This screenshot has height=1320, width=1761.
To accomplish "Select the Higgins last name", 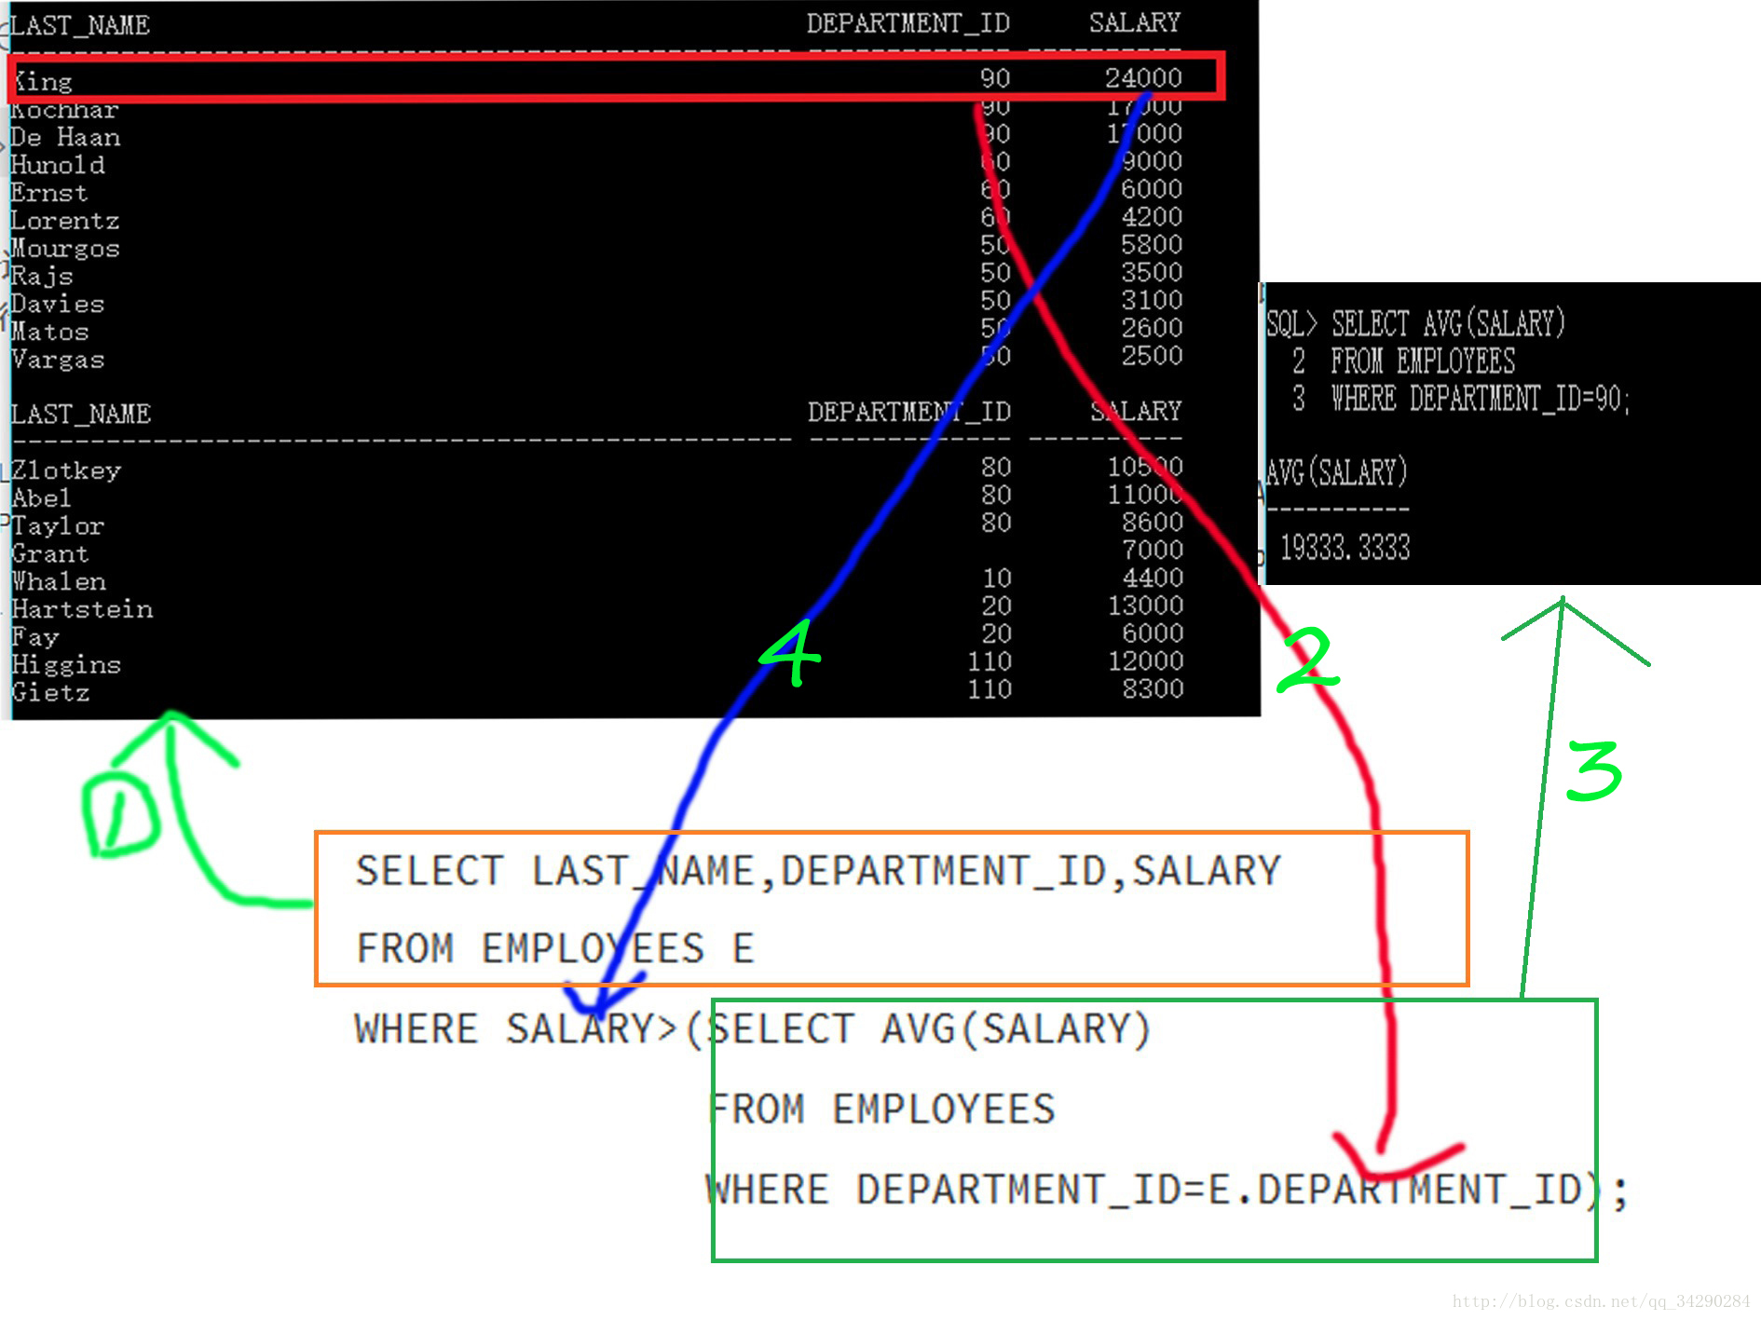I will [x=66, y=666].
